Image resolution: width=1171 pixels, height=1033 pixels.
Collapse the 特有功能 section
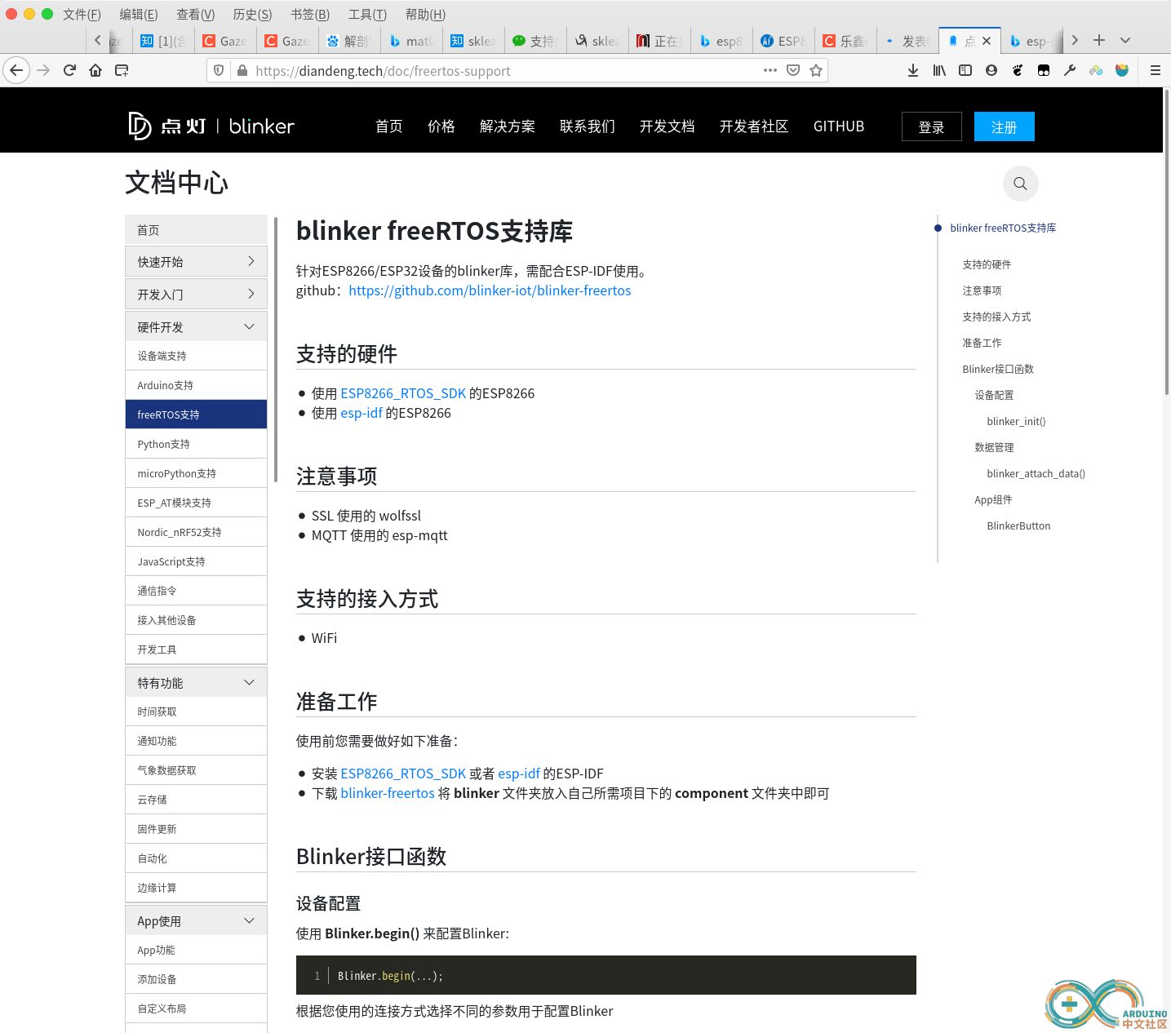click(196, 683)
